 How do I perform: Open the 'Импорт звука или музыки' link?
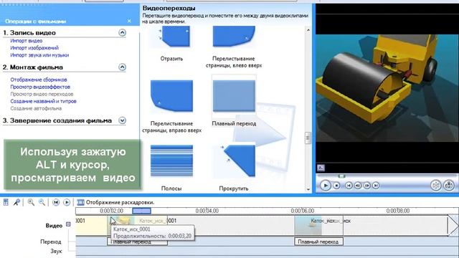pos(39,55)
